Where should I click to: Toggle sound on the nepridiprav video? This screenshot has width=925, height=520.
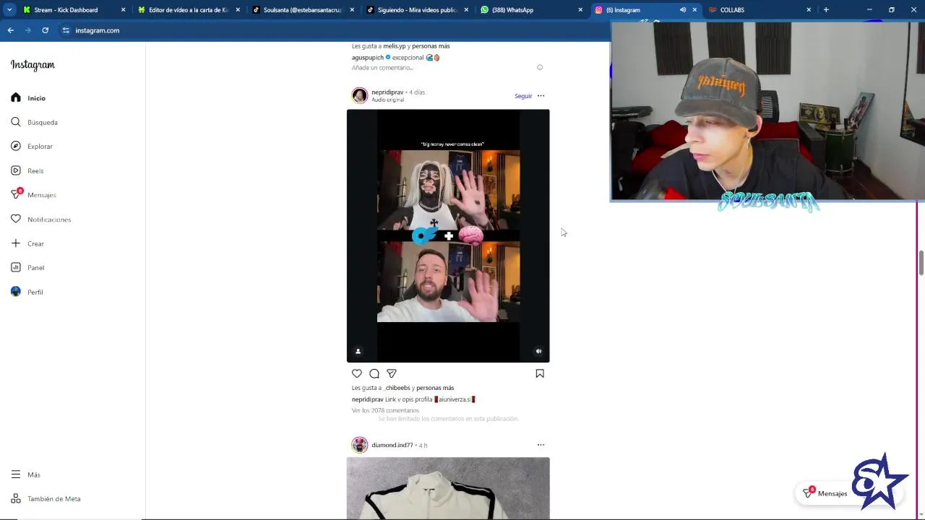click(538, 351)
